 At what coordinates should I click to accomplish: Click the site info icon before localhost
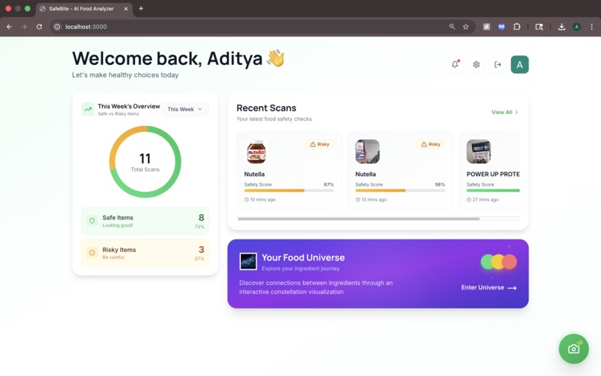pyautogui.click(x=57, y=27)
